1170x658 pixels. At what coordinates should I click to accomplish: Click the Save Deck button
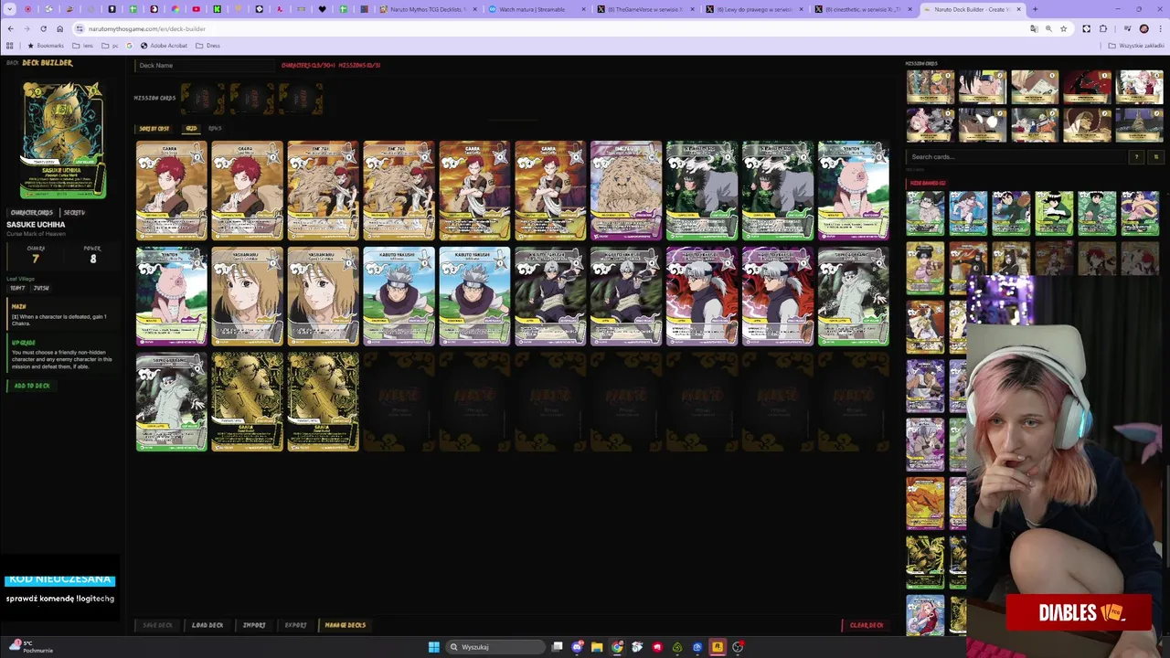point(157,625)
